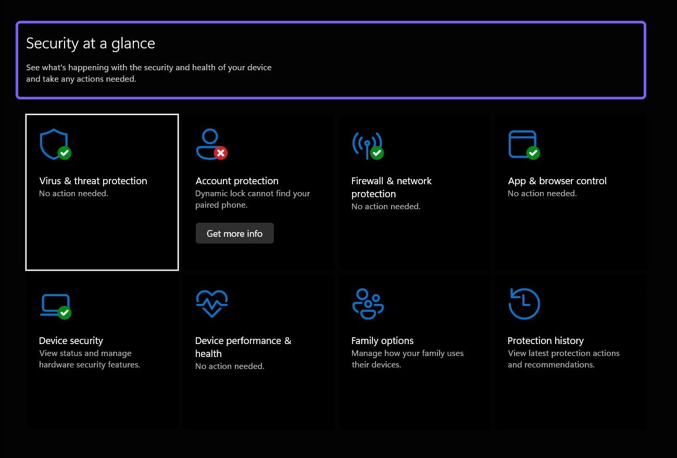
Task: Click the Account protection person icon
Action: [x=211, y=145]
